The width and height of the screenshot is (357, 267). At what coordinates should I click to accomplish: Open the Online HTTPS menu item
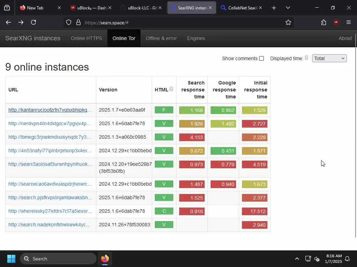[86, 38]
